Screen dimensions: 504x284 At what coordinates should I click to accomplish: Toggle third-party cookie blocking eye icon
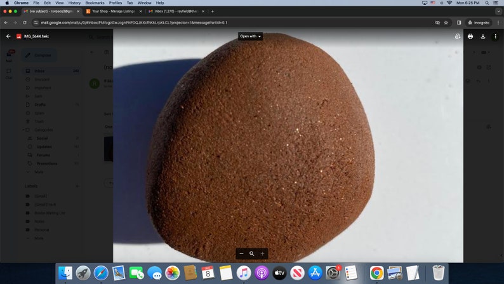[437, 22]
